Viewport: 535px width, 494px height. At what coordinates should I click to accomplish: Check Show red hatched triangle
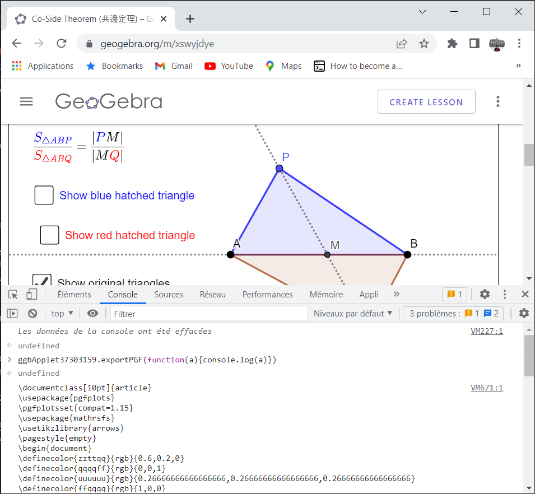(50, 235)
